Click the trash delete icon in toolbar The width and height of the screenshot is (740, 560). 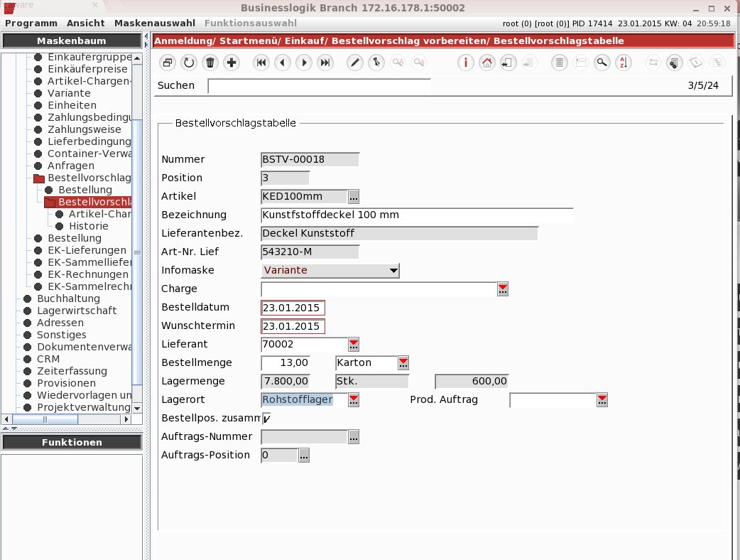coord(210,63)
